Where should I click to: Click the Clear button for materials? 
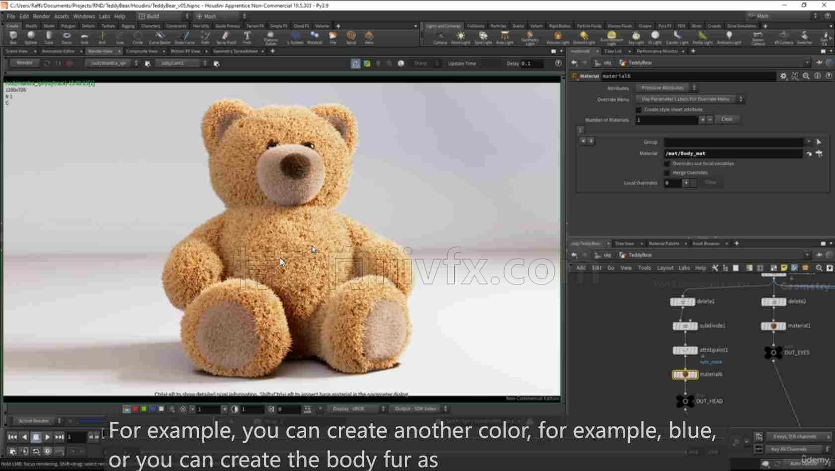coord(727,120)
